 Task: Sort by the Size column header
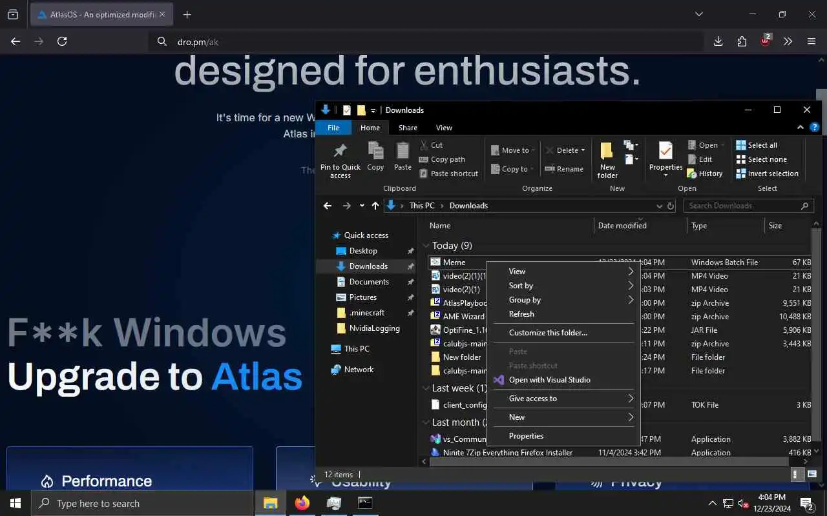click(787, 226)
